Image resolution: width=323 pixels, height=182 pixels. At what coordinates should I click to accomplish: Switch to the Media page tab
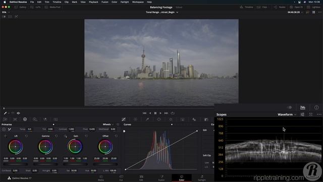101,178
